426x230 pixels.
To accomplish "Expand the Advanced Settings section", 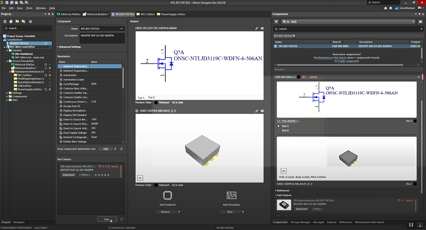I will [69, 47].
